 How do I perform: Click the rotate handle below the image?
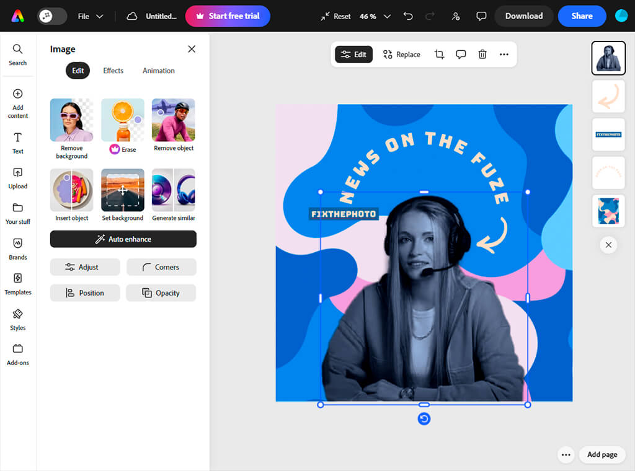[x=424, y=419]
